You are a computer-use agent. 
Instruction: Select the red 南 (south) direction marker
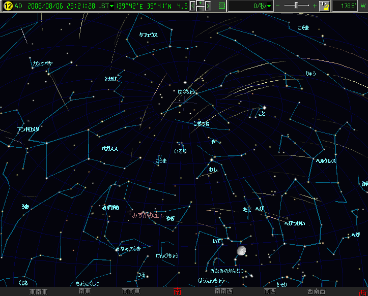(x=177, y=291)
